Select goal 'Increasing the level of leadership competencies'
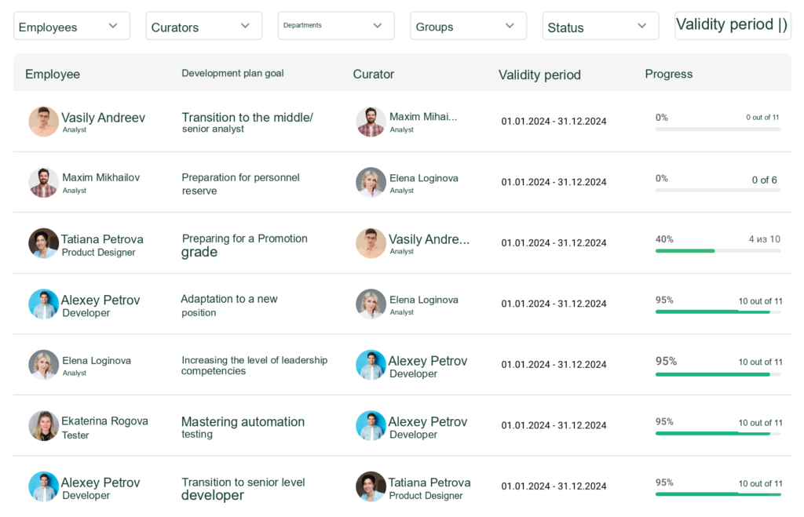The height and width of the screenshot is (517, 804). point(254,366)
